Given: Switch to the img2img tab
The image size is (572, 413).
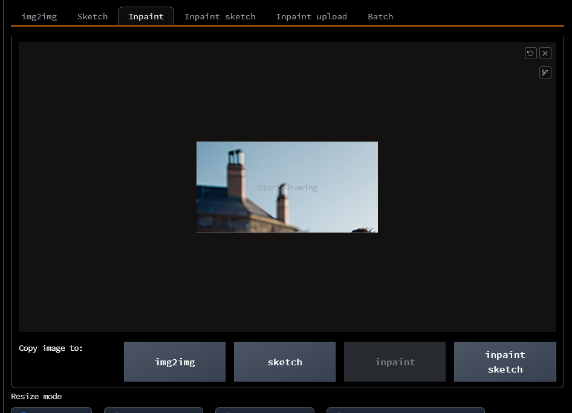Looking at the screenshot, I should click(39, 16).
